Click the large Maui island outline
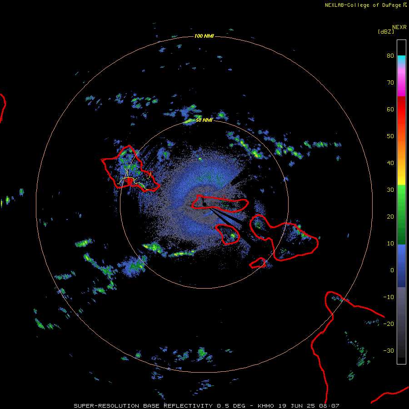This screenshot has width=409, height=409. click(284, 237)
